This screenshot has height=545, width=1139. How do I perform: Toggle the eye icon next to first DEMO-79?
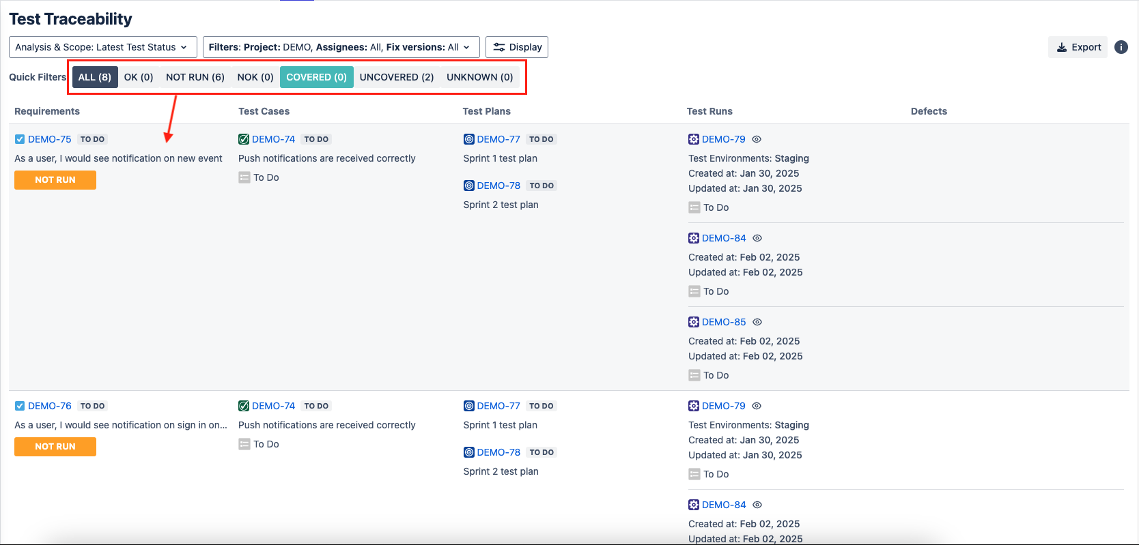point(757,139)
